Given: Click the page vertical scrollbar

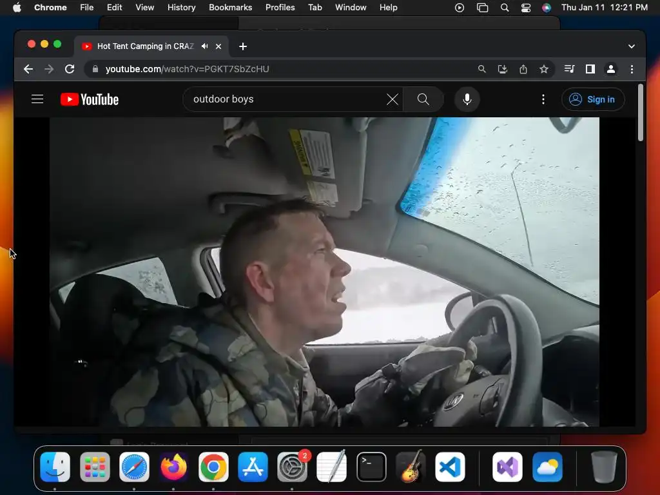Looking at the screenshot, I should (x=641, y=112).
